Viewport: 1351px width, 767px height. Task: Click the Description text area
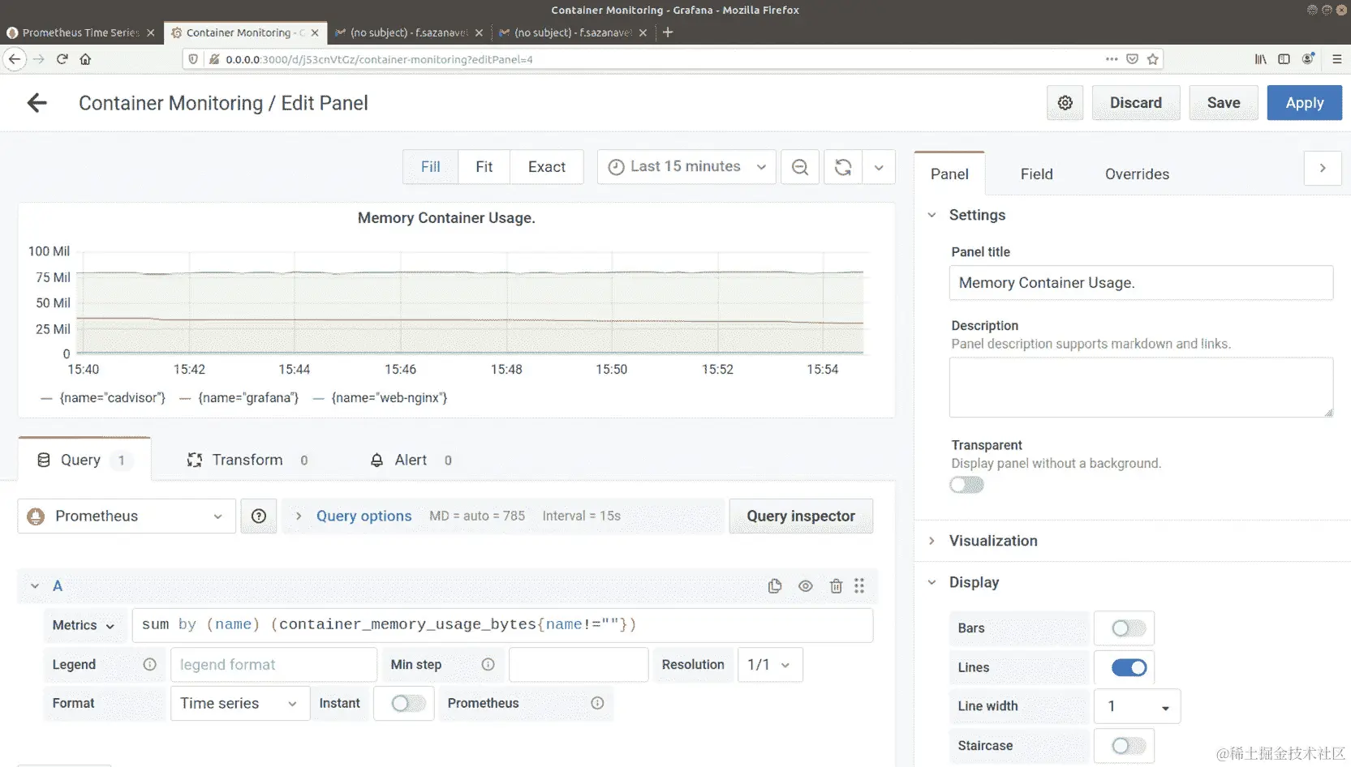[x=1141, y=388]
